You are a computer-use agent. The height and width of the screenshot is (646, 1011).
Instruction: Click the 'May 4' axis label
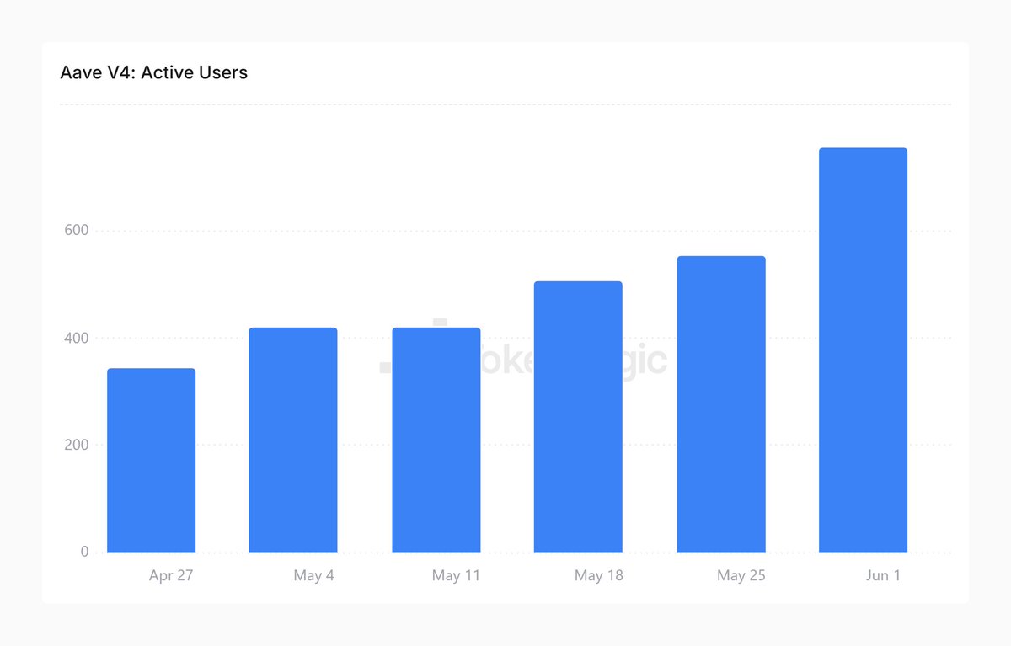tap(313, 576)
